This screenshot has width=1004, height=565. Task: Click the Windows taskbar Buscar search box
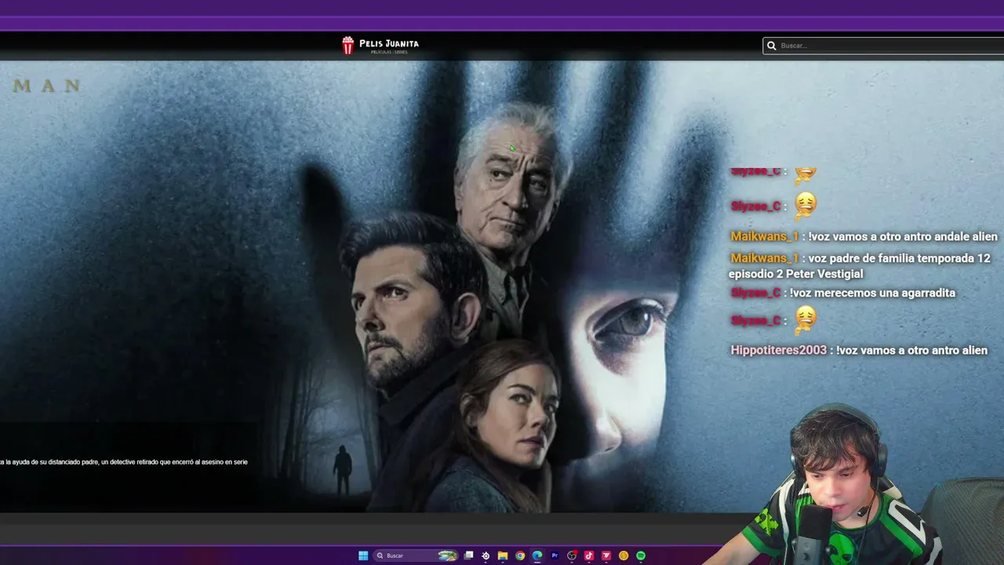point(416,556)
